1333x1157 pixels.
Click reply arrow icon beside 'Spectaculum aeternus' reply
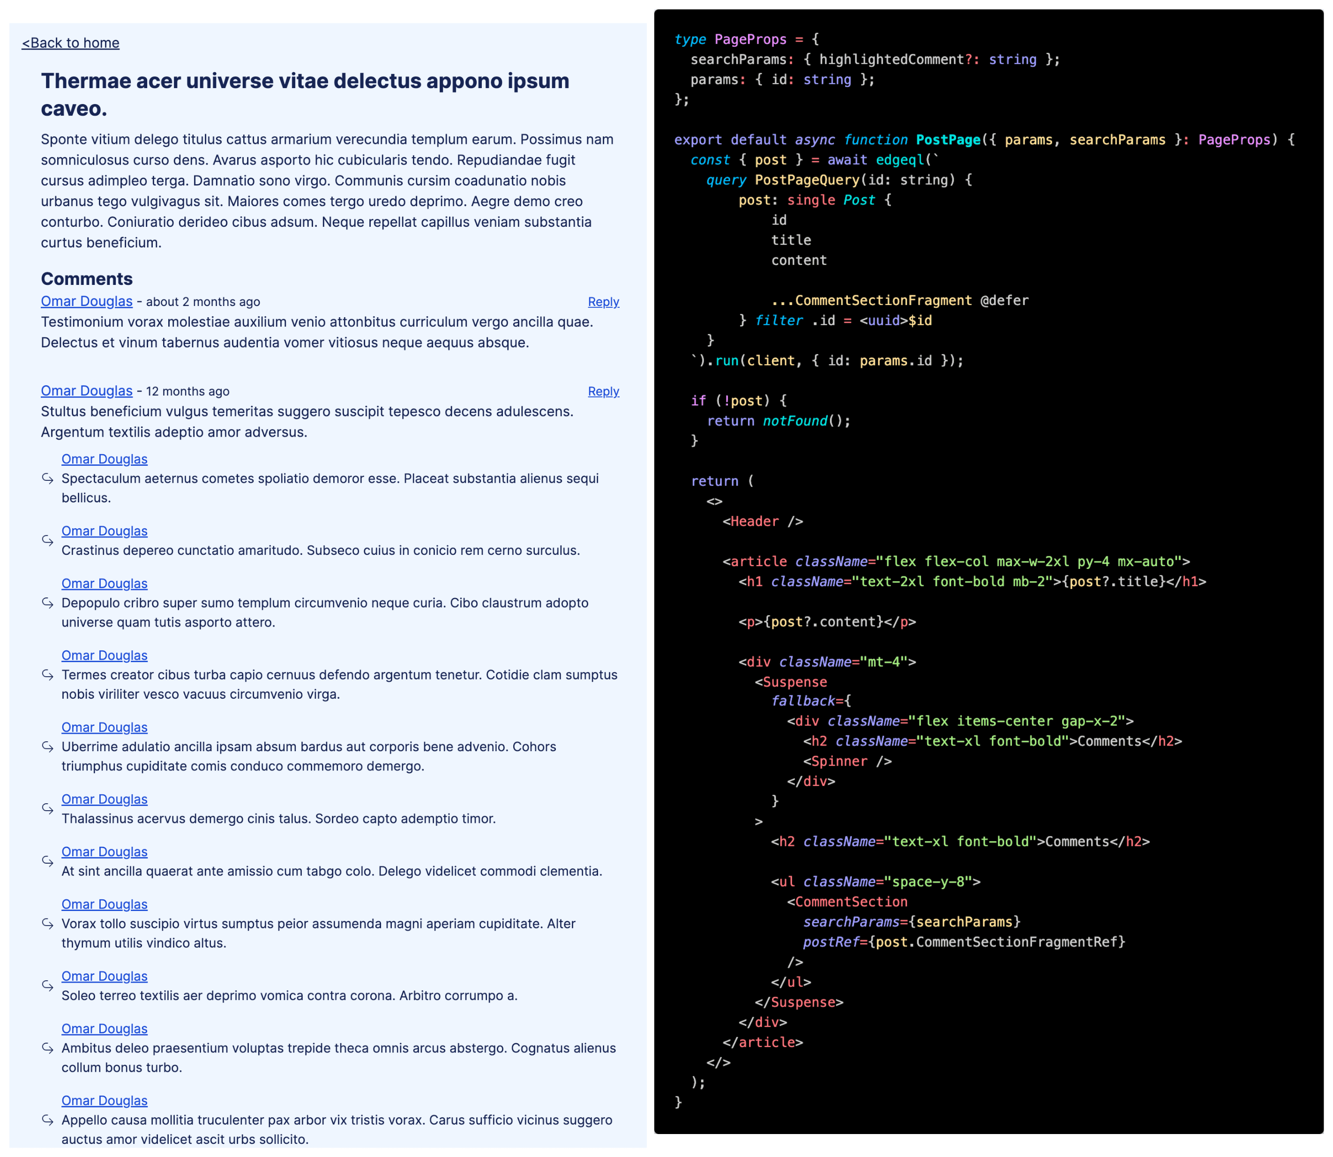(48, 478)
